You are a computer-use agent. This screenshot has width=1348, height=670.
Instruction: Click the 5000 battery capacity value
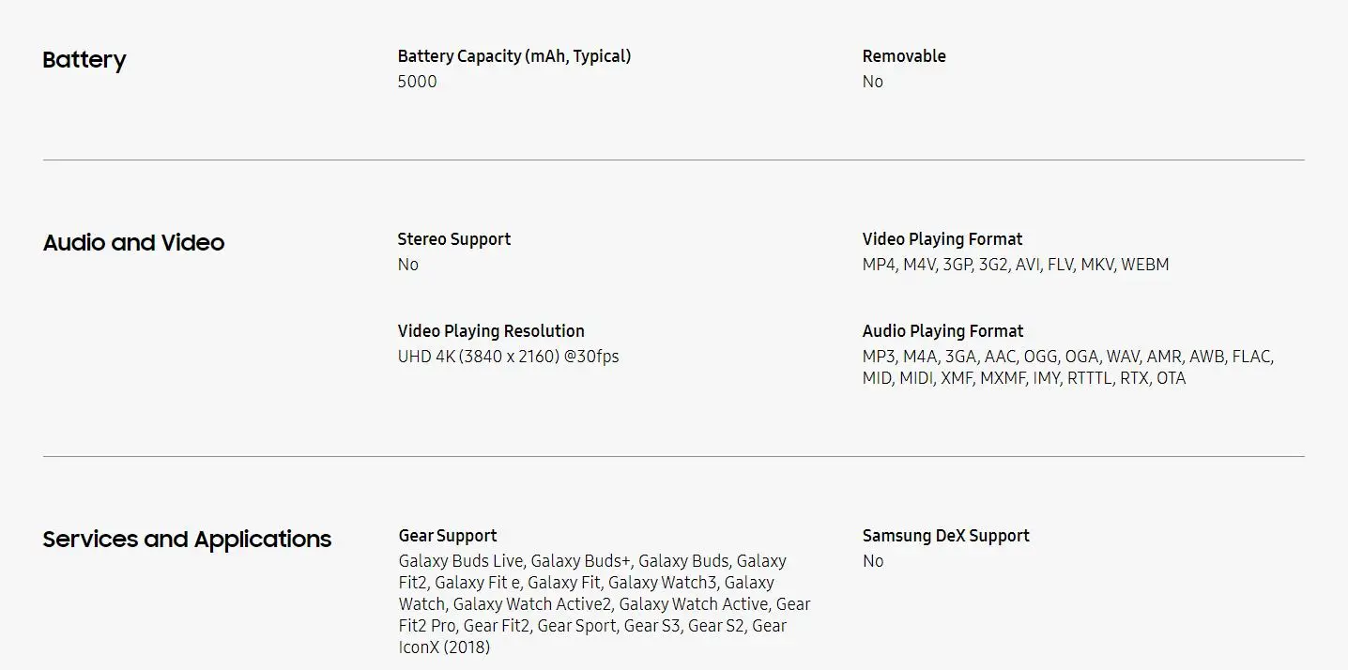[x=418, y=82]
